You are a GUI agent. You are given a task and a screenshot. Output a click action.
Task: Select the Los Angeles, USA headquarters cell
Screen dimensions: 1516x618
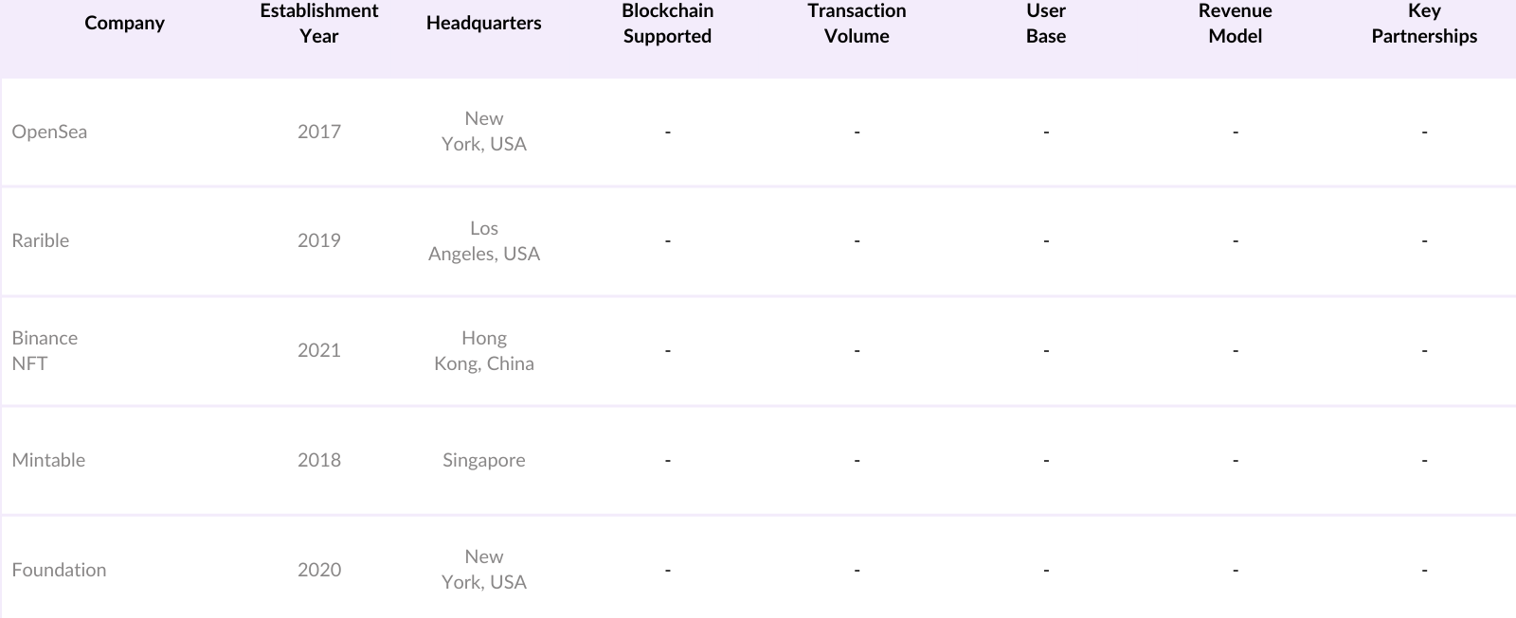click(x=484, y=241)
